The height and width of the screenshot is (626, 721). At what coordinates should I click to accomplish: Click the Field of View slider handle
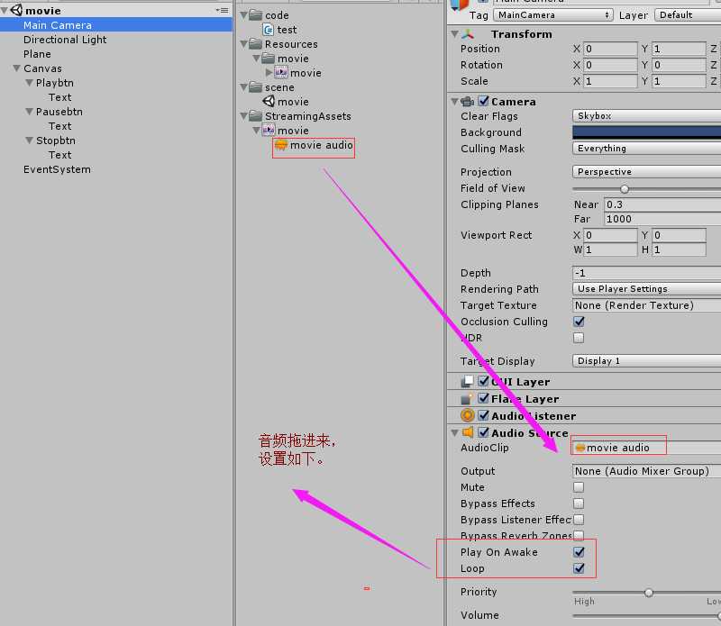[625, 188]
